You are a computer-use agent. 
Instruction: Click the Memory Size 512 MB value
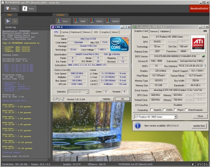point(158,85)
